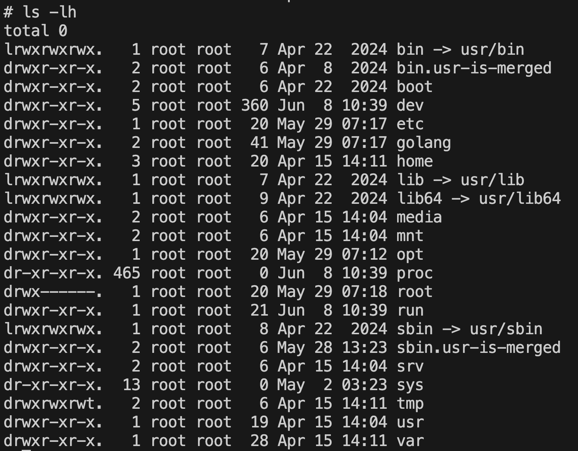Click the link count 465 for proc
The image size is (578, 451).
click(127, 273)
